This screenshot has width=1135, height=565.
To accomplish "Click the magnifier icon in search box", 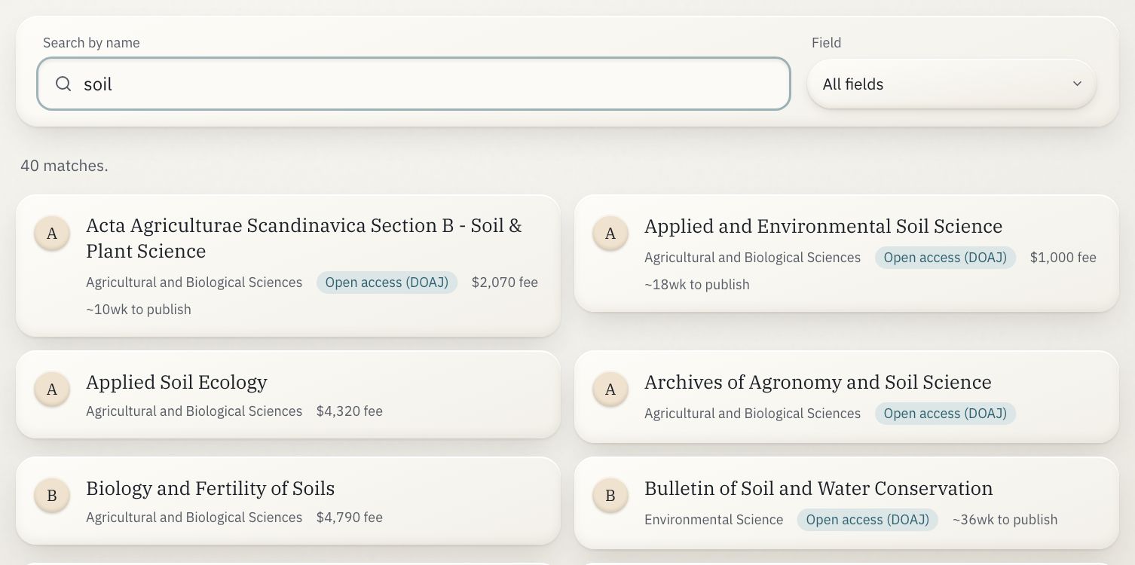I will coord(64,84).
